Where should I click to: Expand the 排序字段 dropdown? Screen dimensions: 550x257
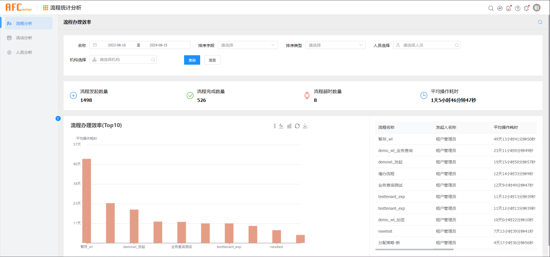click(x=248, y=45)
